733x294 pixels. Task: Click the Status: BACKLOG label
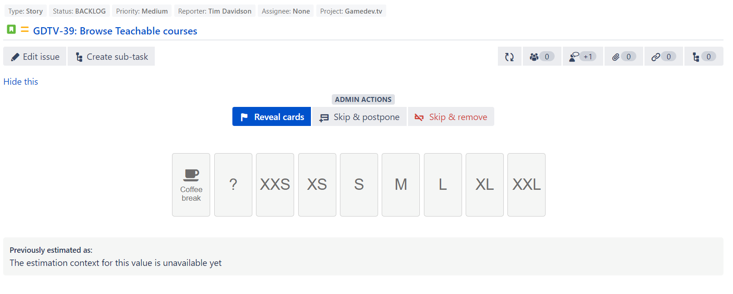pyautogui.click(x=79, y=11)
